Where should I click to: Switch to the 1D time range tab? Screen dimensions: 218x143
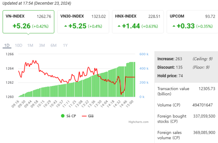point(7,45)
